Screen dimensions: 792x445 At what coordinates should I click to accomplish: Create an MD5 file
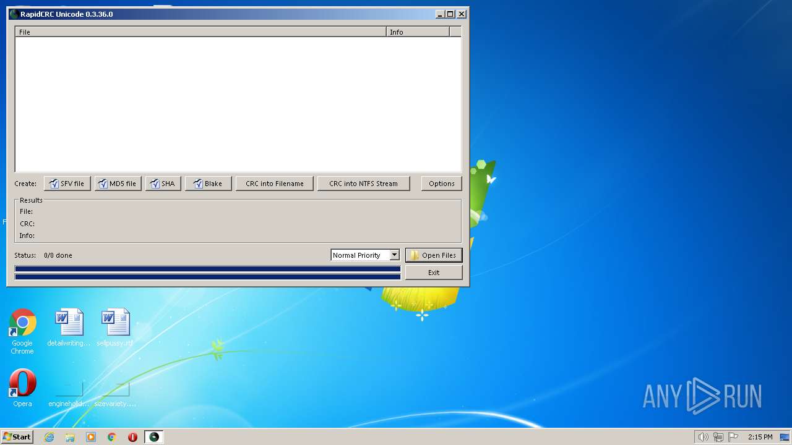coord(118,184)
